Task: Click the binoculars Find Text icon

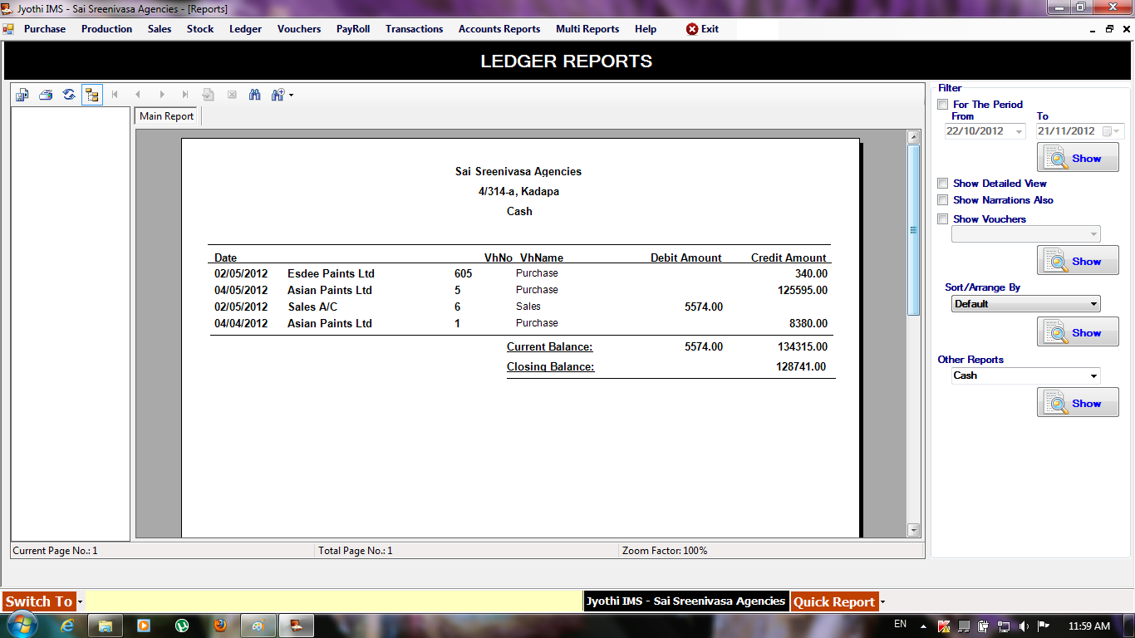Action: click(255, 95)
